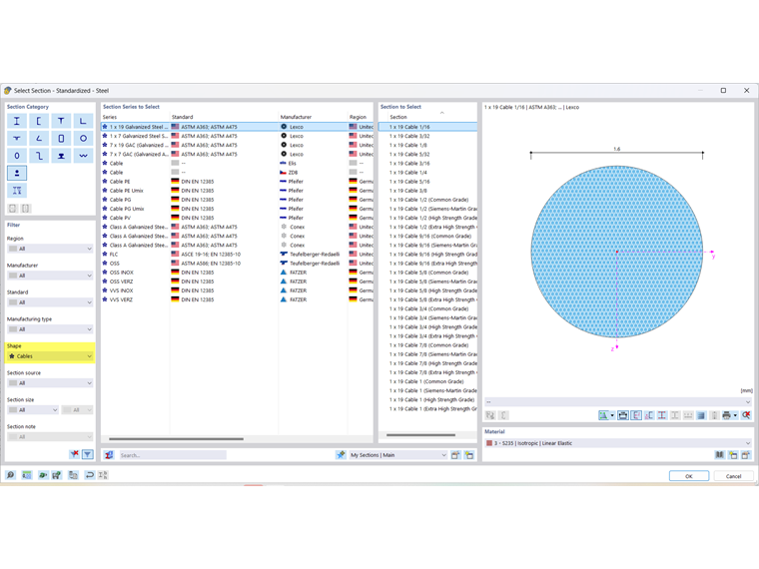The height and width of the screenshot is (569, 759).
Task: Select the cable section category icon
Action: click(x=17, y=174)
